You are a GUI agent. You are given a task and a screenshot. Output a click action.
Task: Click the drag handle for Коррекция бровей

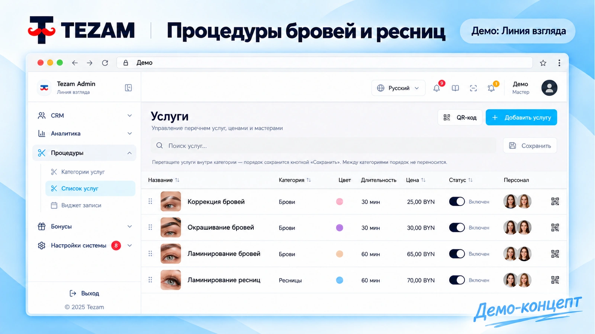[x=150, y=201]
